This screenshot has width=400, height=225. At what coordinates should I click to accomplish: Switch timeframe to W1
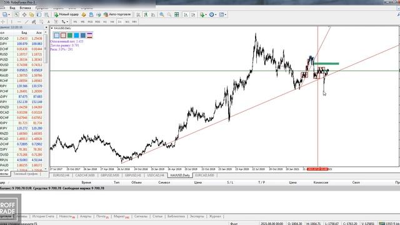click(x=127, y=22)
